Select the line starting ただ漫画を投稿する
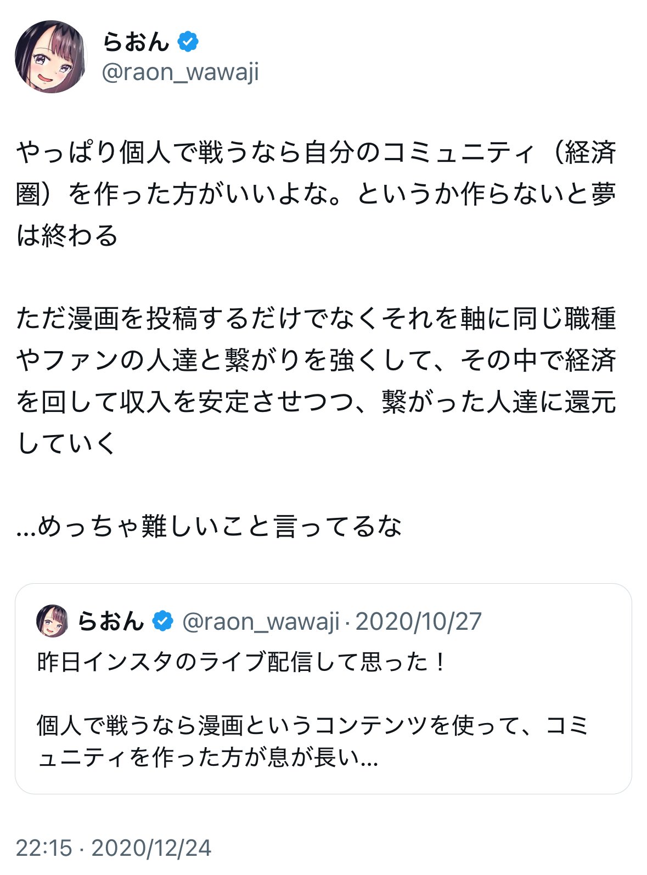 coord(316,319)
